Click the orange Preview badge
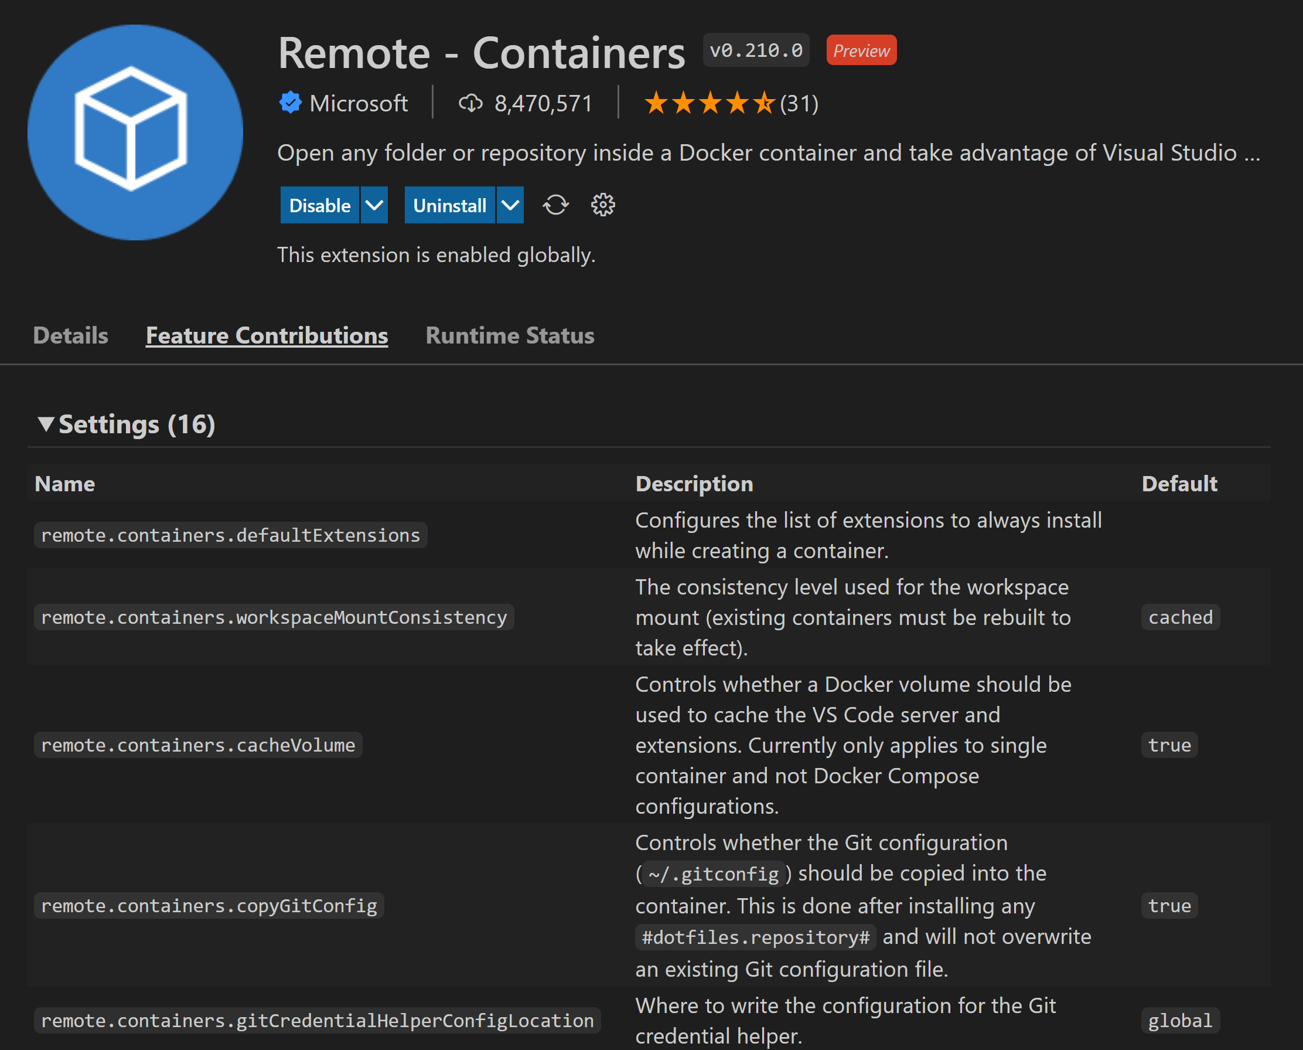This screenshot has width=1303, height=1050. point(861,50)
